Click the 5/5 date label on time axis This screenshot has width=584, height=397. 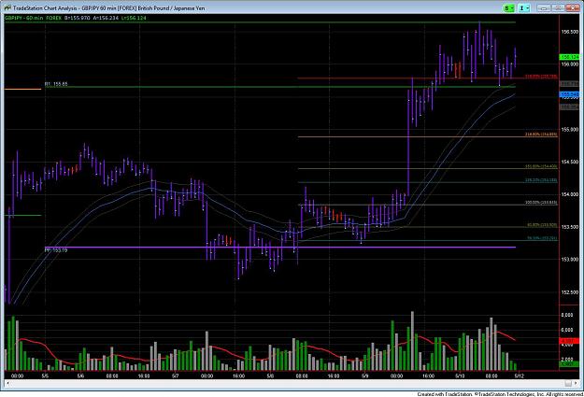point(45,376)
